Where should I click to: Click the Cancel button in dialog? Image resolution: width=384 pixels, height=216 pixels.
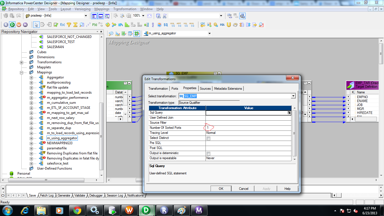point(244,189)
